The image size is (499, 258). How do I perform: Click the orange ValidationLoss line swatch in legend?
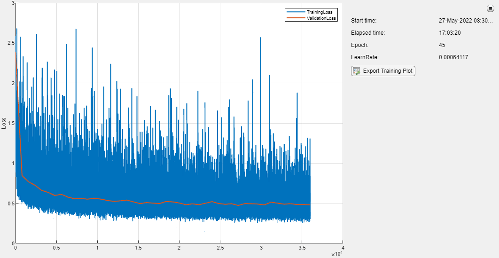pyautogui.click(x=296, y=18)
